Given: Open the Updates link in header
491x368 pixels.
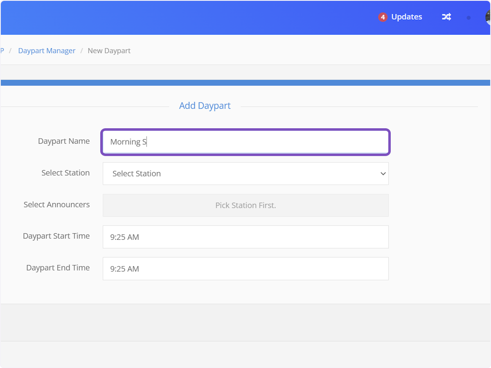Looking at the screenshot, I should click(x=406, y=17).
